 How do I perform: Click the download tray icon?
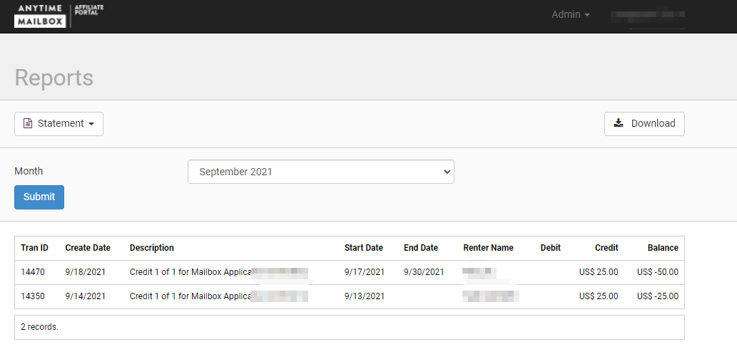[619, 123]
